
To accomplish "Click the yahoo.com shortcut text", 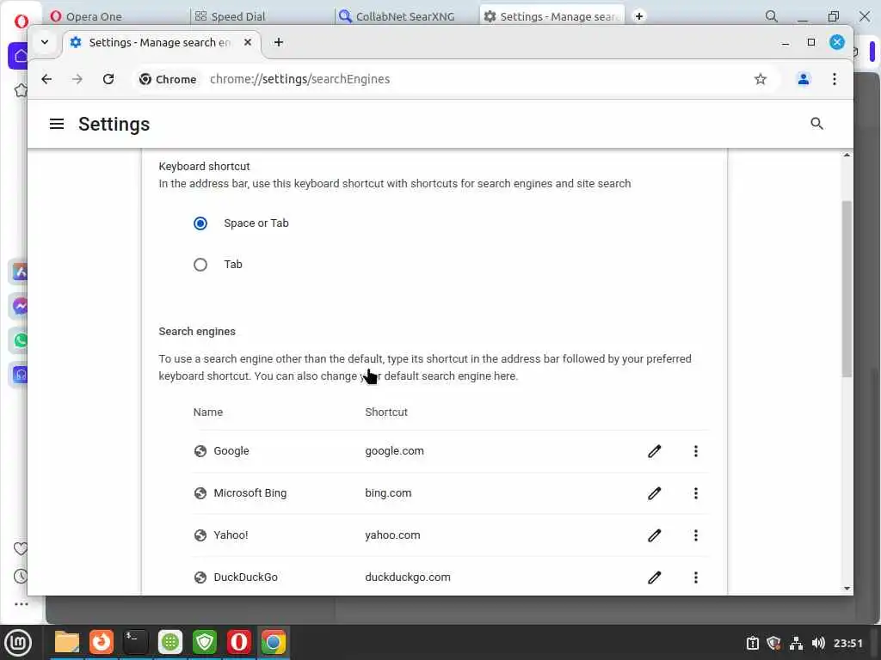I will click(x=392, y=535).
